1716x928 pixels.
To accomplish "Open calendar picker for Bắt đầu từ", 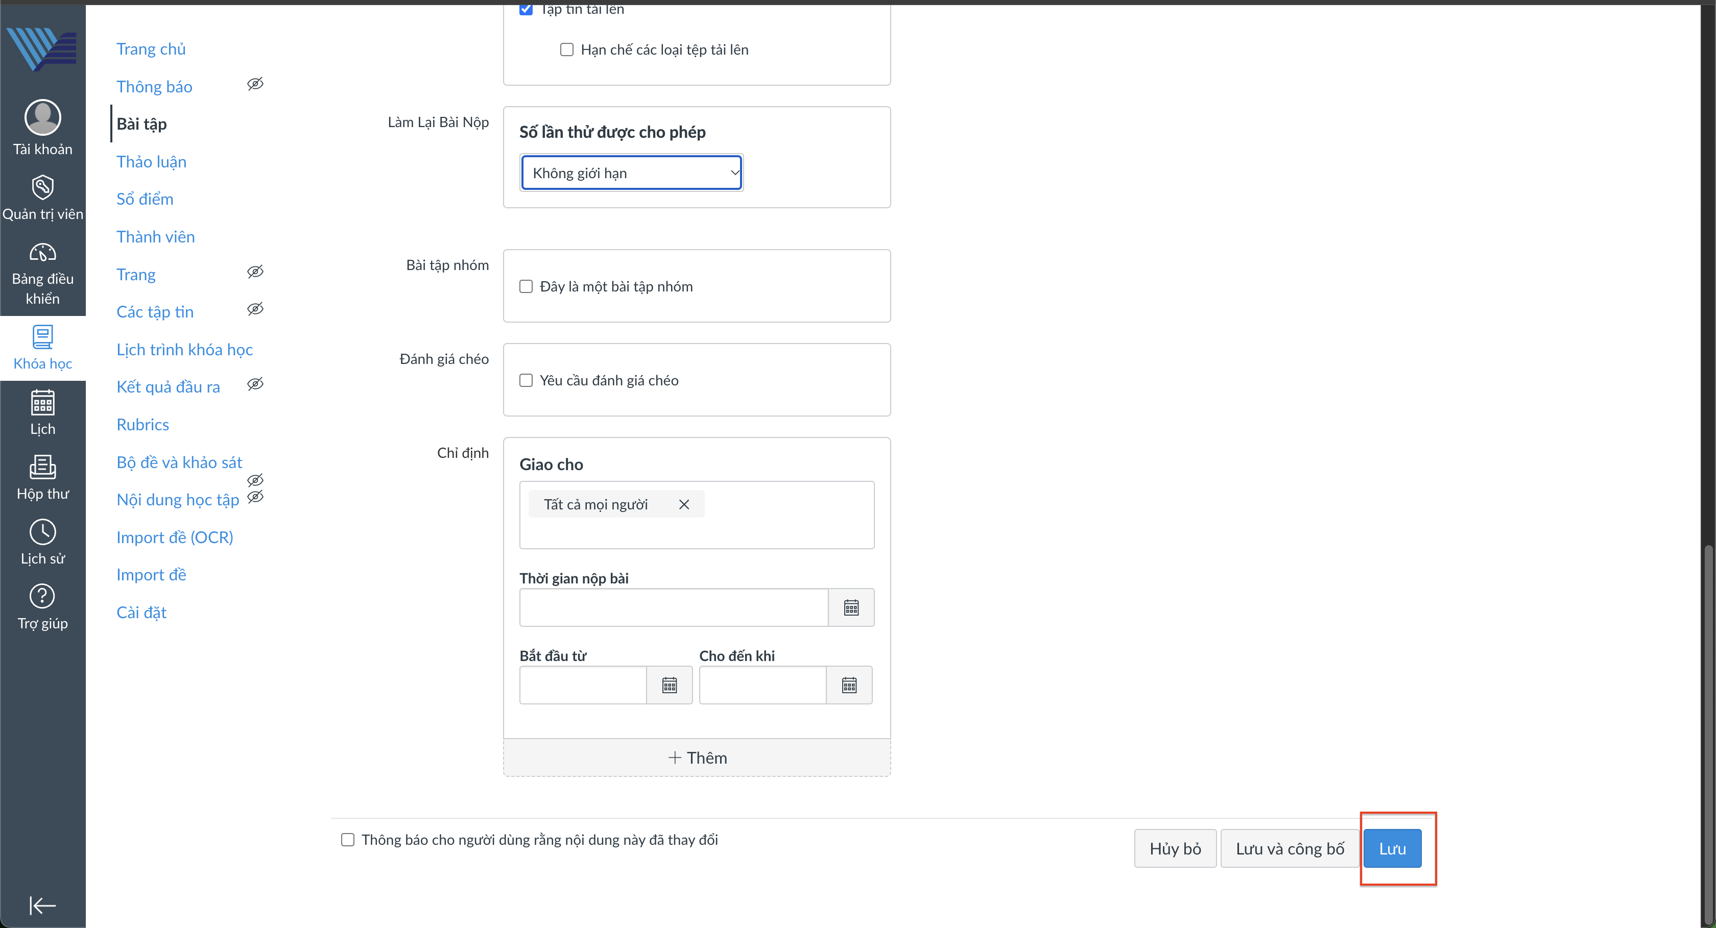I will [x=669, y=685].
